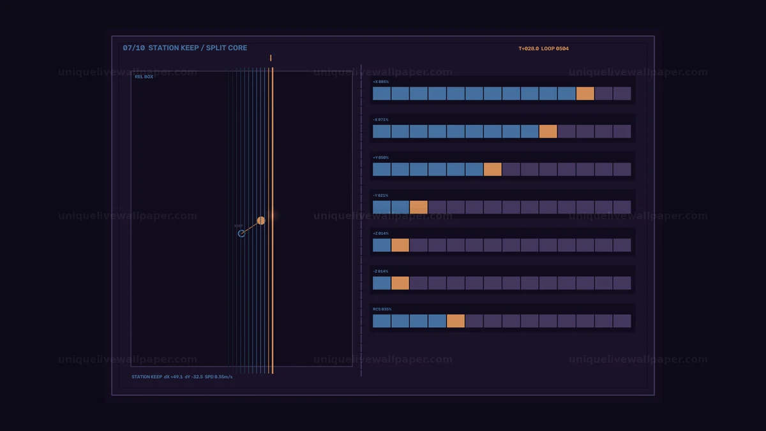Click the 'SPD 0.35m/s' readout
Image resolution: width=766 pixels, height=431 pixels.
(219, 377)
